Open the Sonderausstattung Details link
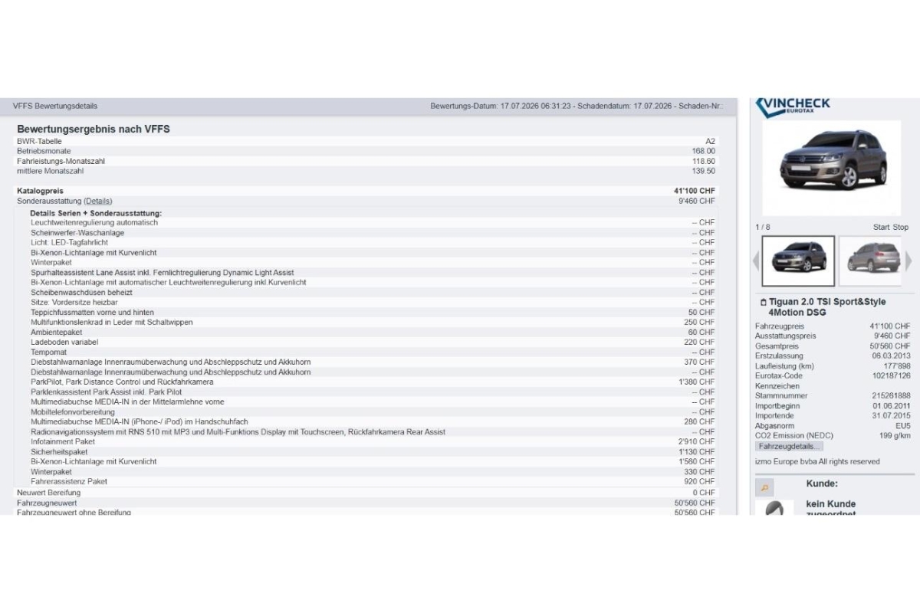Image resolution: width=920 pixels, height=613 pixels. click(x=98, y=201)
